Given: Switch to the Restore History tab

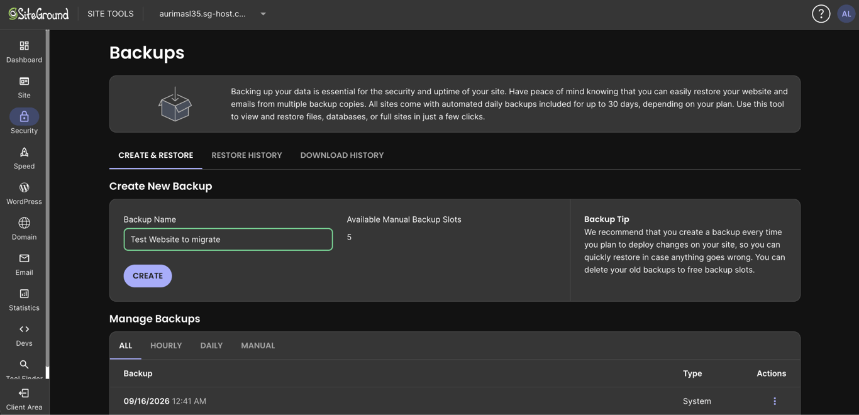Looking at the screenshot, I should click(247, 155).
